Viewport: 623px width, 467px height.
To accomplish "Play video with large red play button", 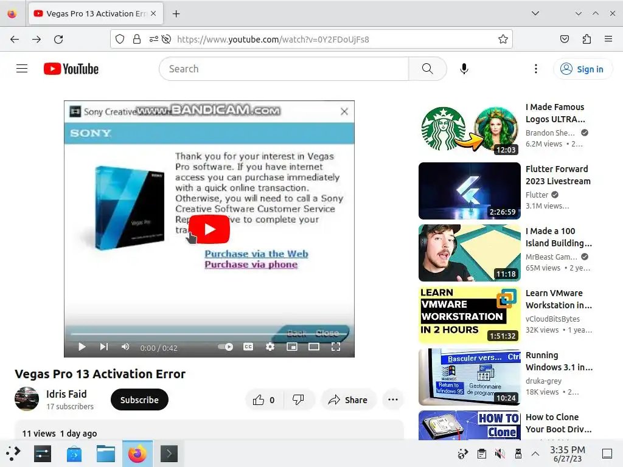I will 209,229.
